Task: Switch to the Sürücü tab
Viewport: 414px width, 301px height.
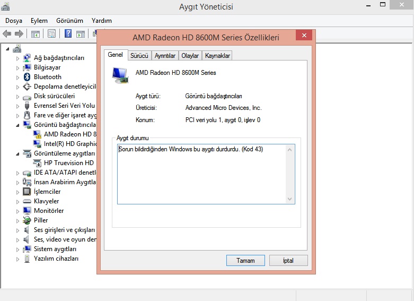Action: pyautogui.click(x=139, y=56)
